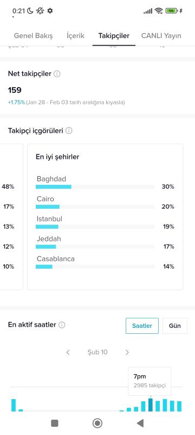Screen dimensions: 195x435
Task: Tap the Casablanca city row
Action: (105, 263)
